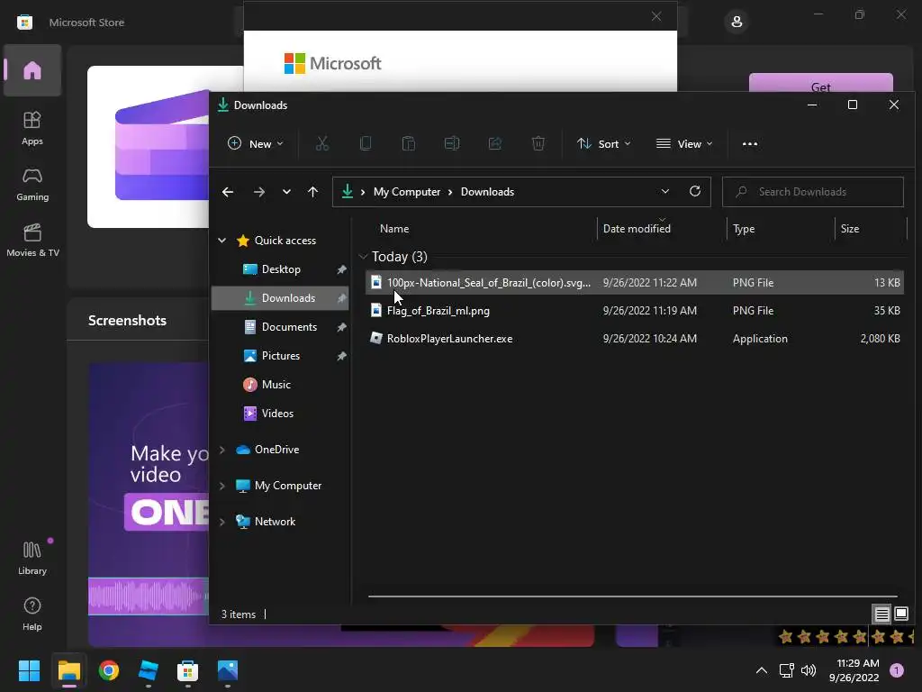Refresh the Downloads folder view
The image size is (922, 692).
(x=694, y=191)
